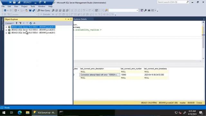The width and height of the screenshot is (206, 116).
Task: Open the Project menu
Action: tap(24, 6)
